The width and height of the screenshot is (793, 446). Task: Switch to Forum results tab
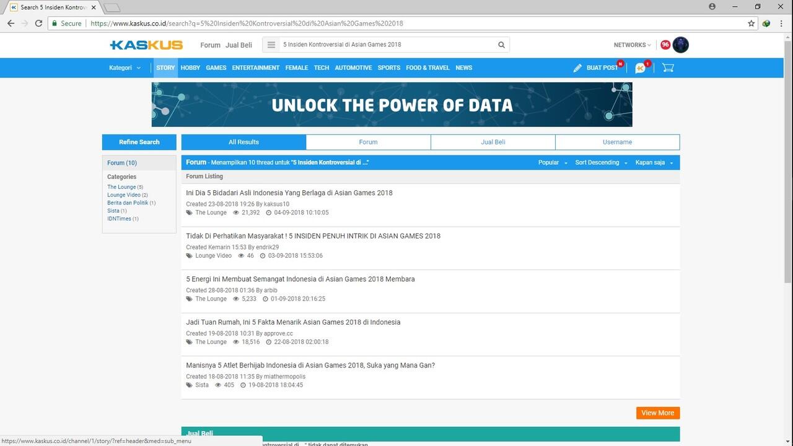click(368, 142)
